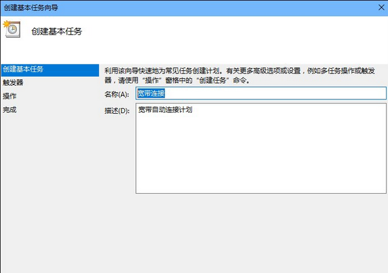388x273 pixels.
Task: Click the wizard instruction paragraph text
Action: click(x=240, y=75)
